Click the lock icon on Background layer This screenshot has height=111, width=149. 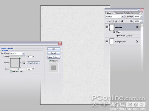coord(137,41)
